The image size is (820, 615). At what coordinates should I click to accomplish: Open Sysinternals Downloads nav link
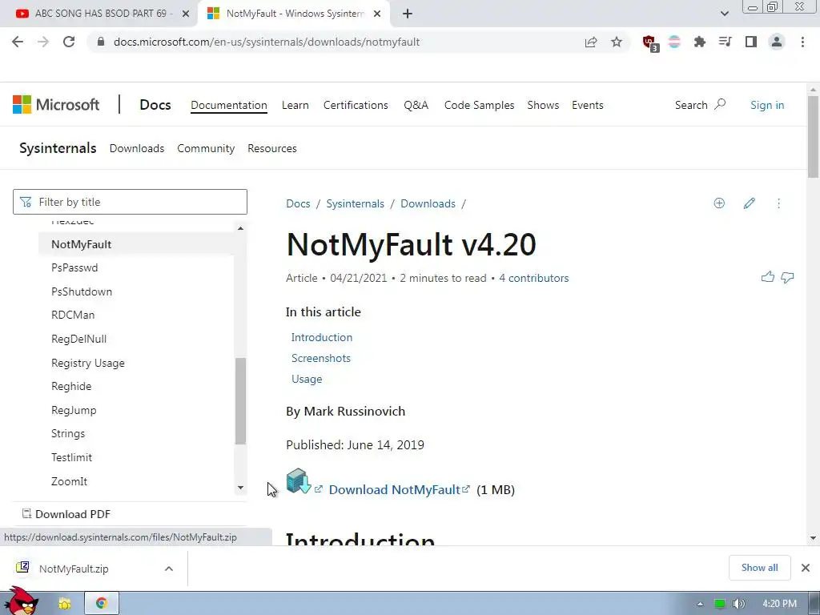tap(136, 148)
